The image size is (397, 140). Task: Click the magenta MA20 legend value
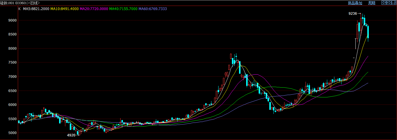(x=94, y=9)
